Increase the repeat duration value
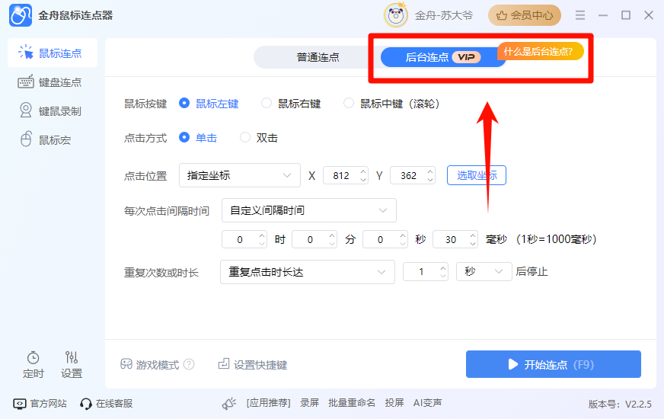The width and height of the screenshot is (664, 419). (443, 267)
